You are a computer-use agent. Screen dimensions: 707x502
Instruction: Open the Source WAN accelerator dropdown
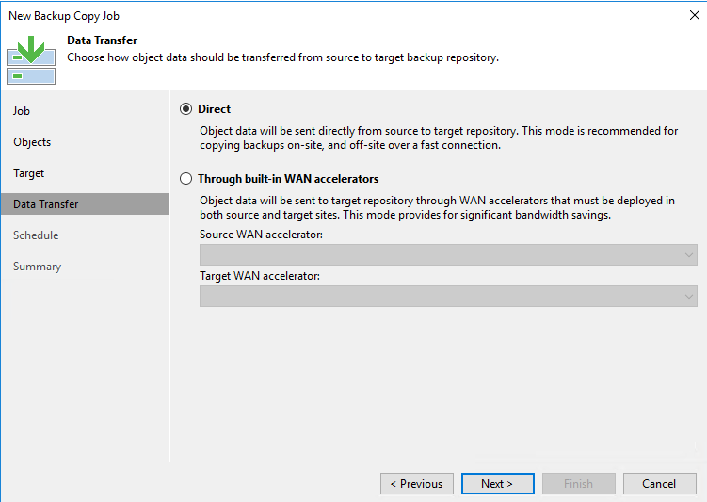[448, 255]
